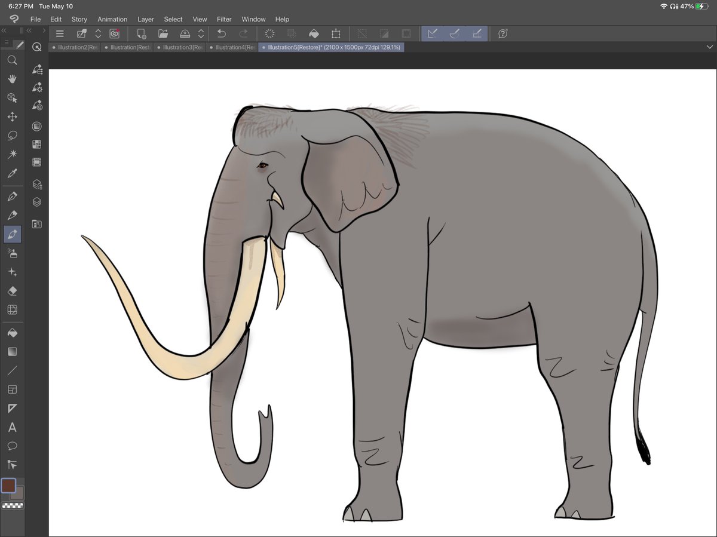
Task: Select the Gradient tool
Action: (12, 351)
